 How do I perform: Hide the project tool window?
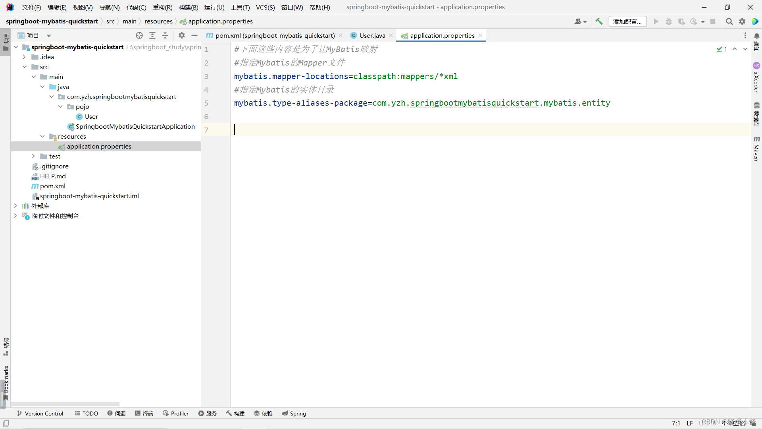tap(194, 35)
